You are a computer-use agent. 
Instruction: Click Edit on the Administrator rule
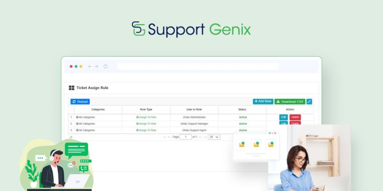(283, 117)
